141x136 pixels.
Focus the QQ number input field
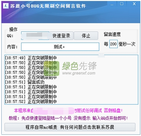pos(35,36)
